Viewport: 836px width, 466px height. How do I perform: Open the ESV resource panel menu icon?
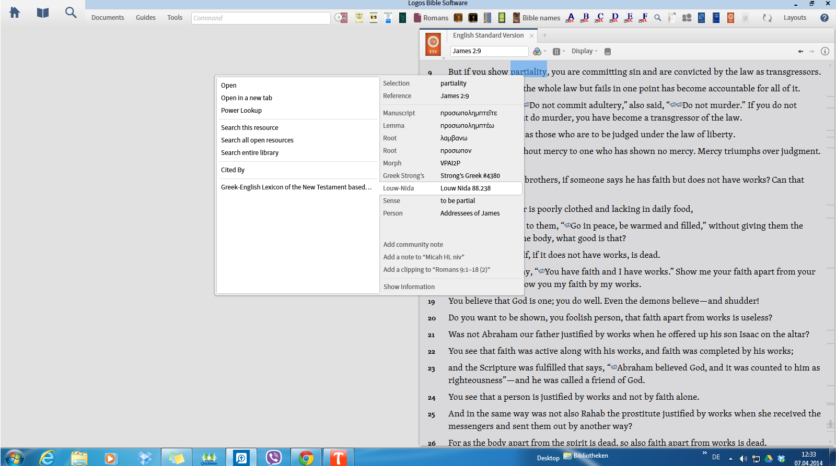[x=433, y=44]
